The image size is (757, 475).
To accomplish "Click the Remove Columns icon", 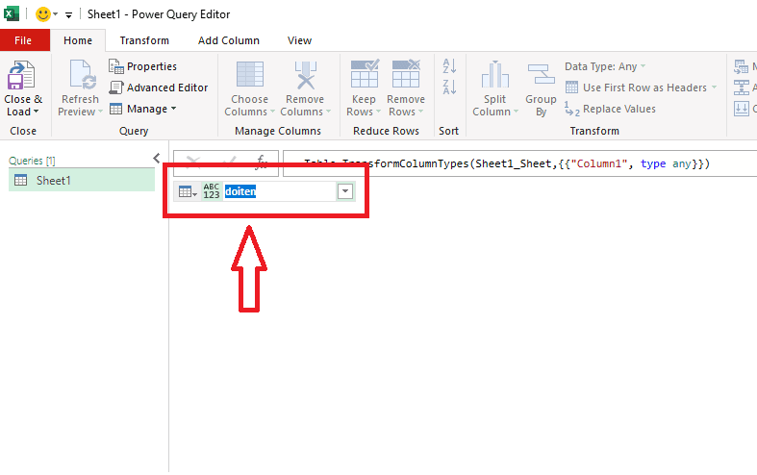I will (x=306, y=75).
